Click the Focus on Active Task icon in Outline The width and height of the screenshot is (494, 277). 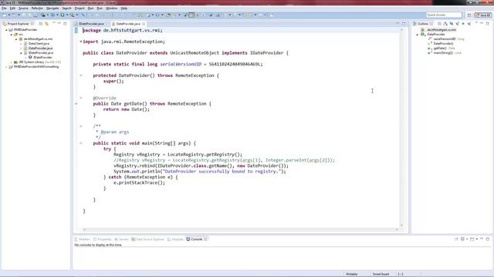click(x=439, y=24)
